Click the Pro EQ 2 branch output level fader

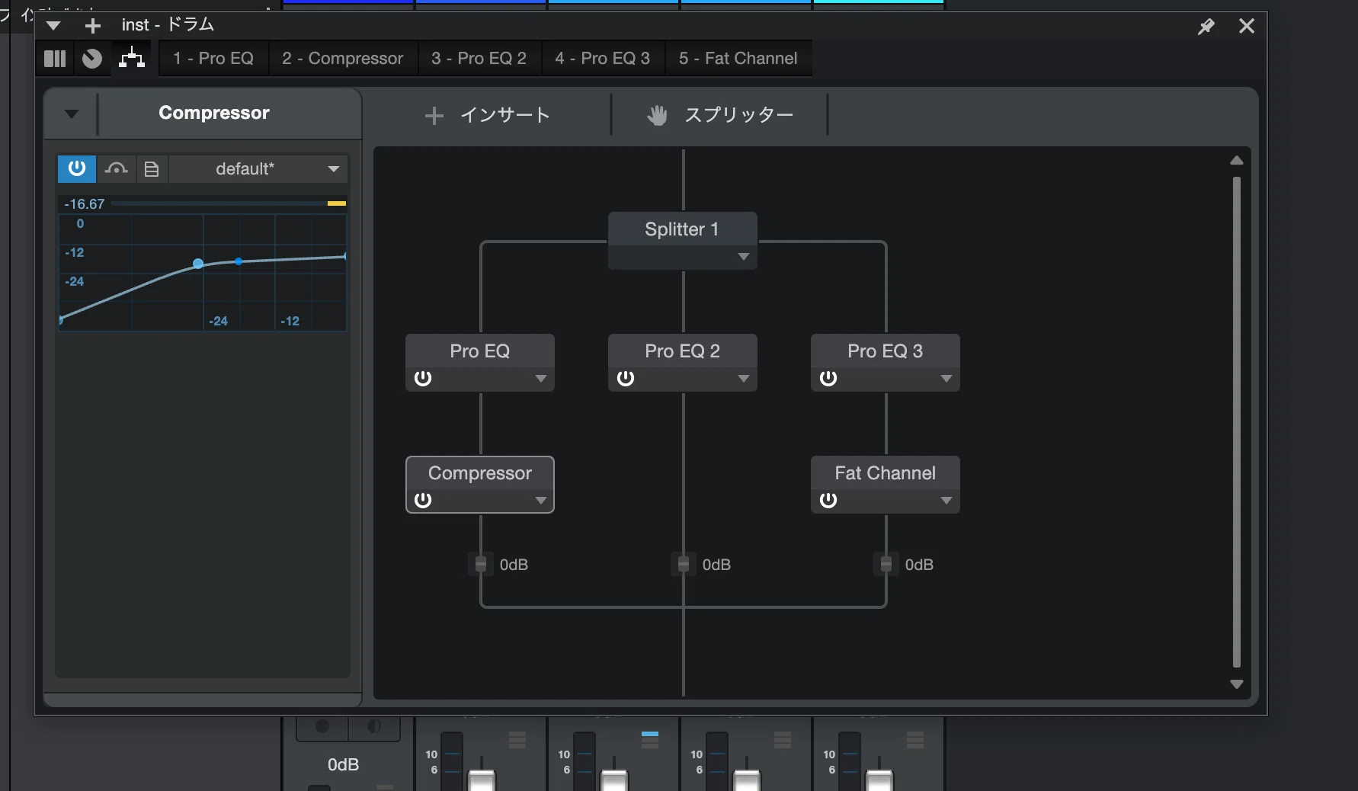coord(684,565)
